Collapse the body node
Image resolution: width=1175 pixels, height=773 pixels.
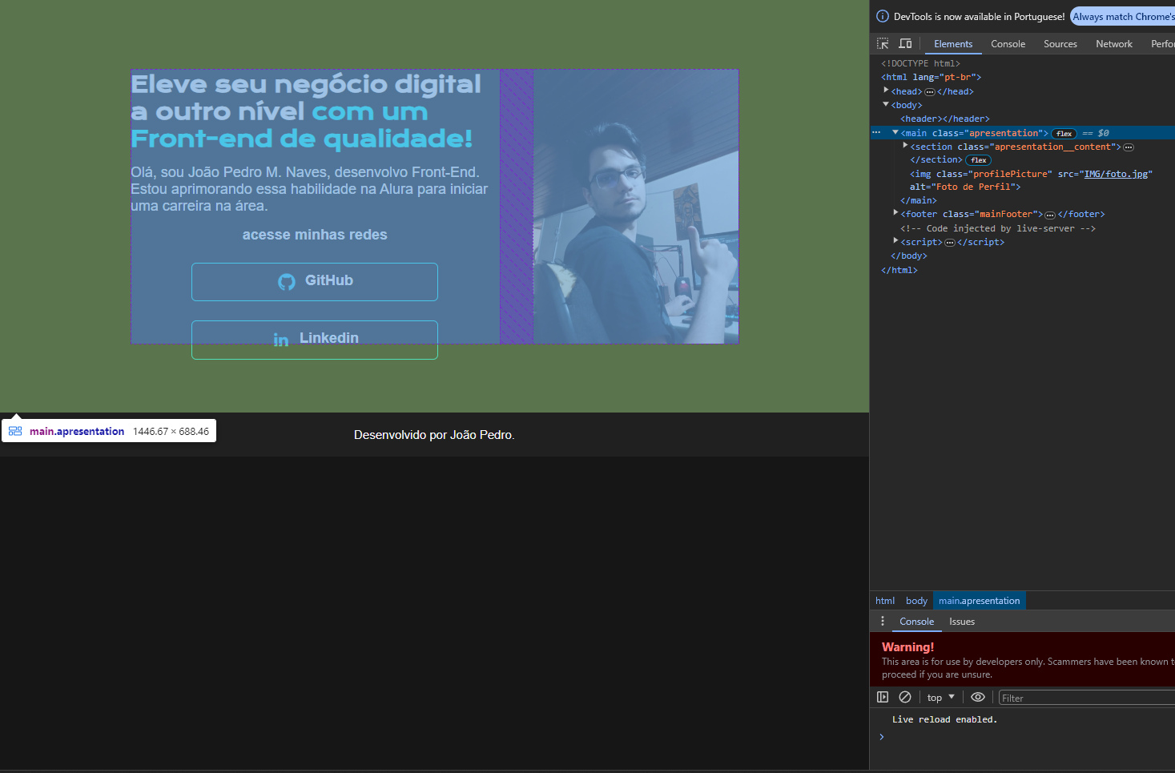(886, 104)
